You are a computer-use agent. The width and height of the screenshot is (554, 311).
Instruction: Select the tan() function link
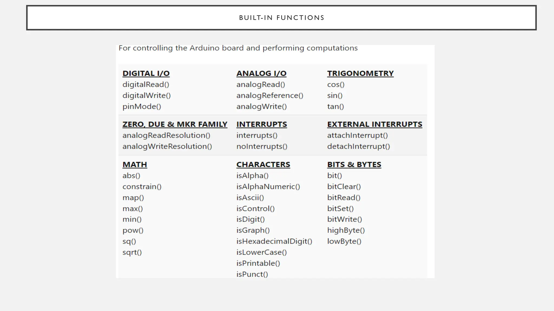(335, 107)
